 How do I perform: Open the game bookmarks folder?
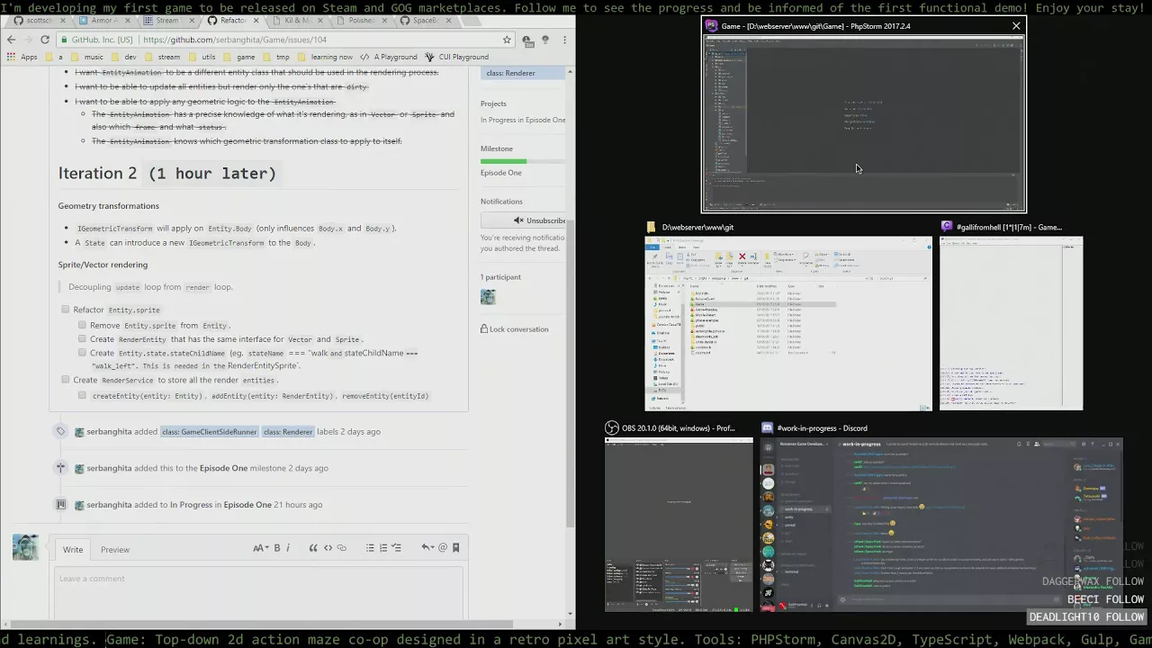click(x=238, y=57)
